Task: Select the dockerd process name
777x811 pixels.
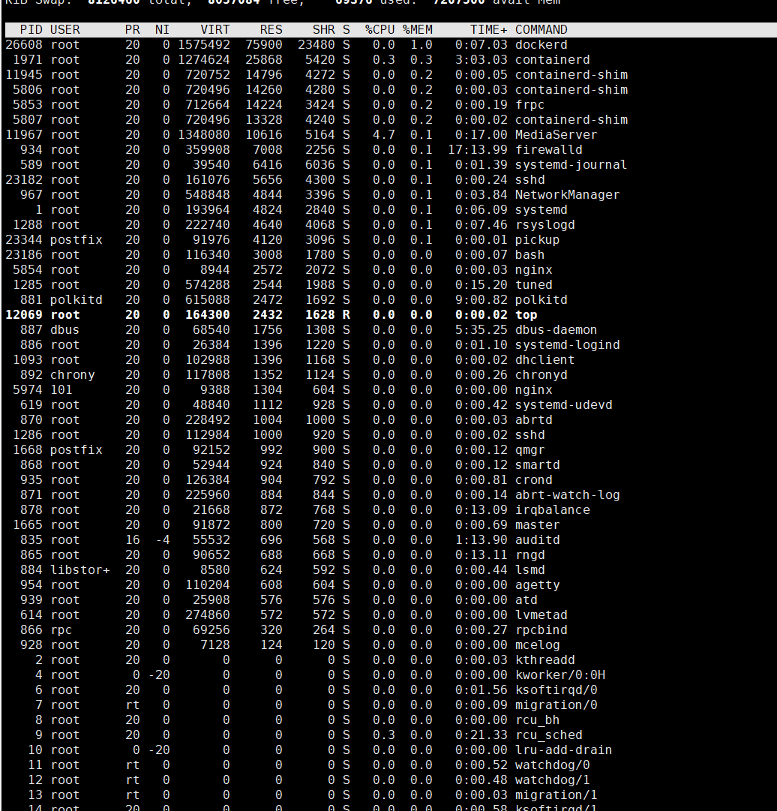Action: coord(541,45)
